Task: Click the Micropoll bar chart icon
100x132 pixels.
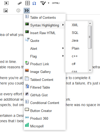Action: coord(27,125)
